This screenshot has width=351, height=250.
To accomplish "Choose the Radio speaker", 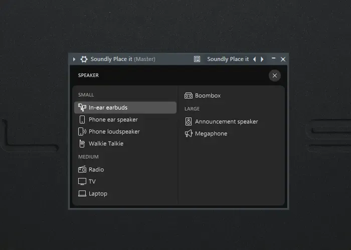I will pos(125,169).
